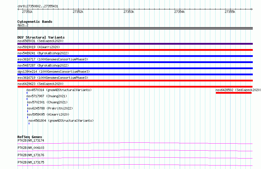Open nsv6429623 (Sedlazeck2020) variant label
This screenshot has width=261, height=169.
tap(40, 84)
